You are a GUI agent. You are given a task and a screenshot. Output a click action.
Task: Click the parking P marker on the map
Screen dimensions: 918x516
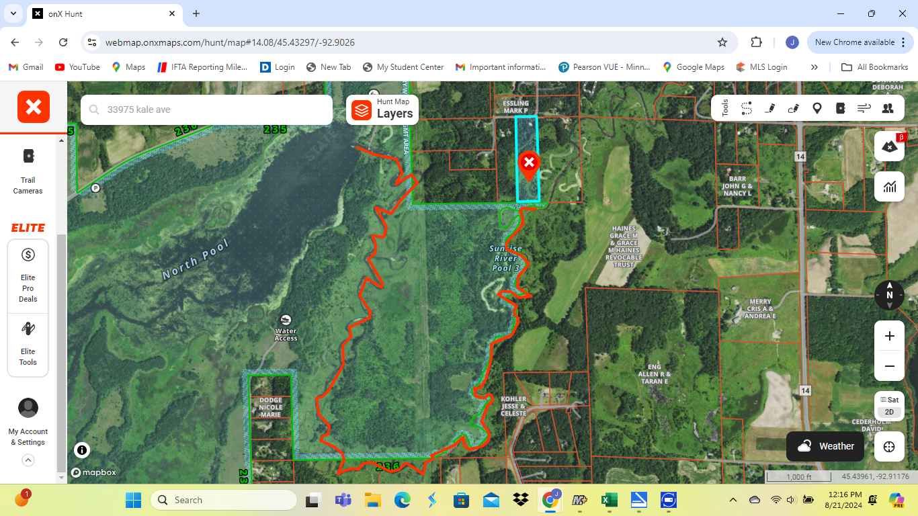coord(95,188)
